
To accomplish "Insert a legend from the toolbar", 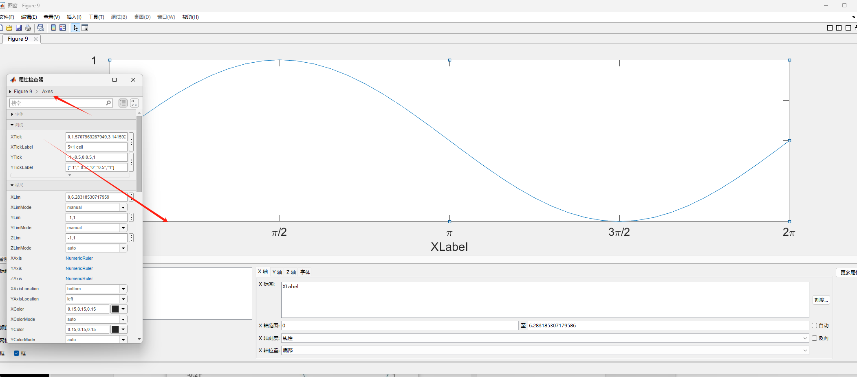I will (63, 28).
